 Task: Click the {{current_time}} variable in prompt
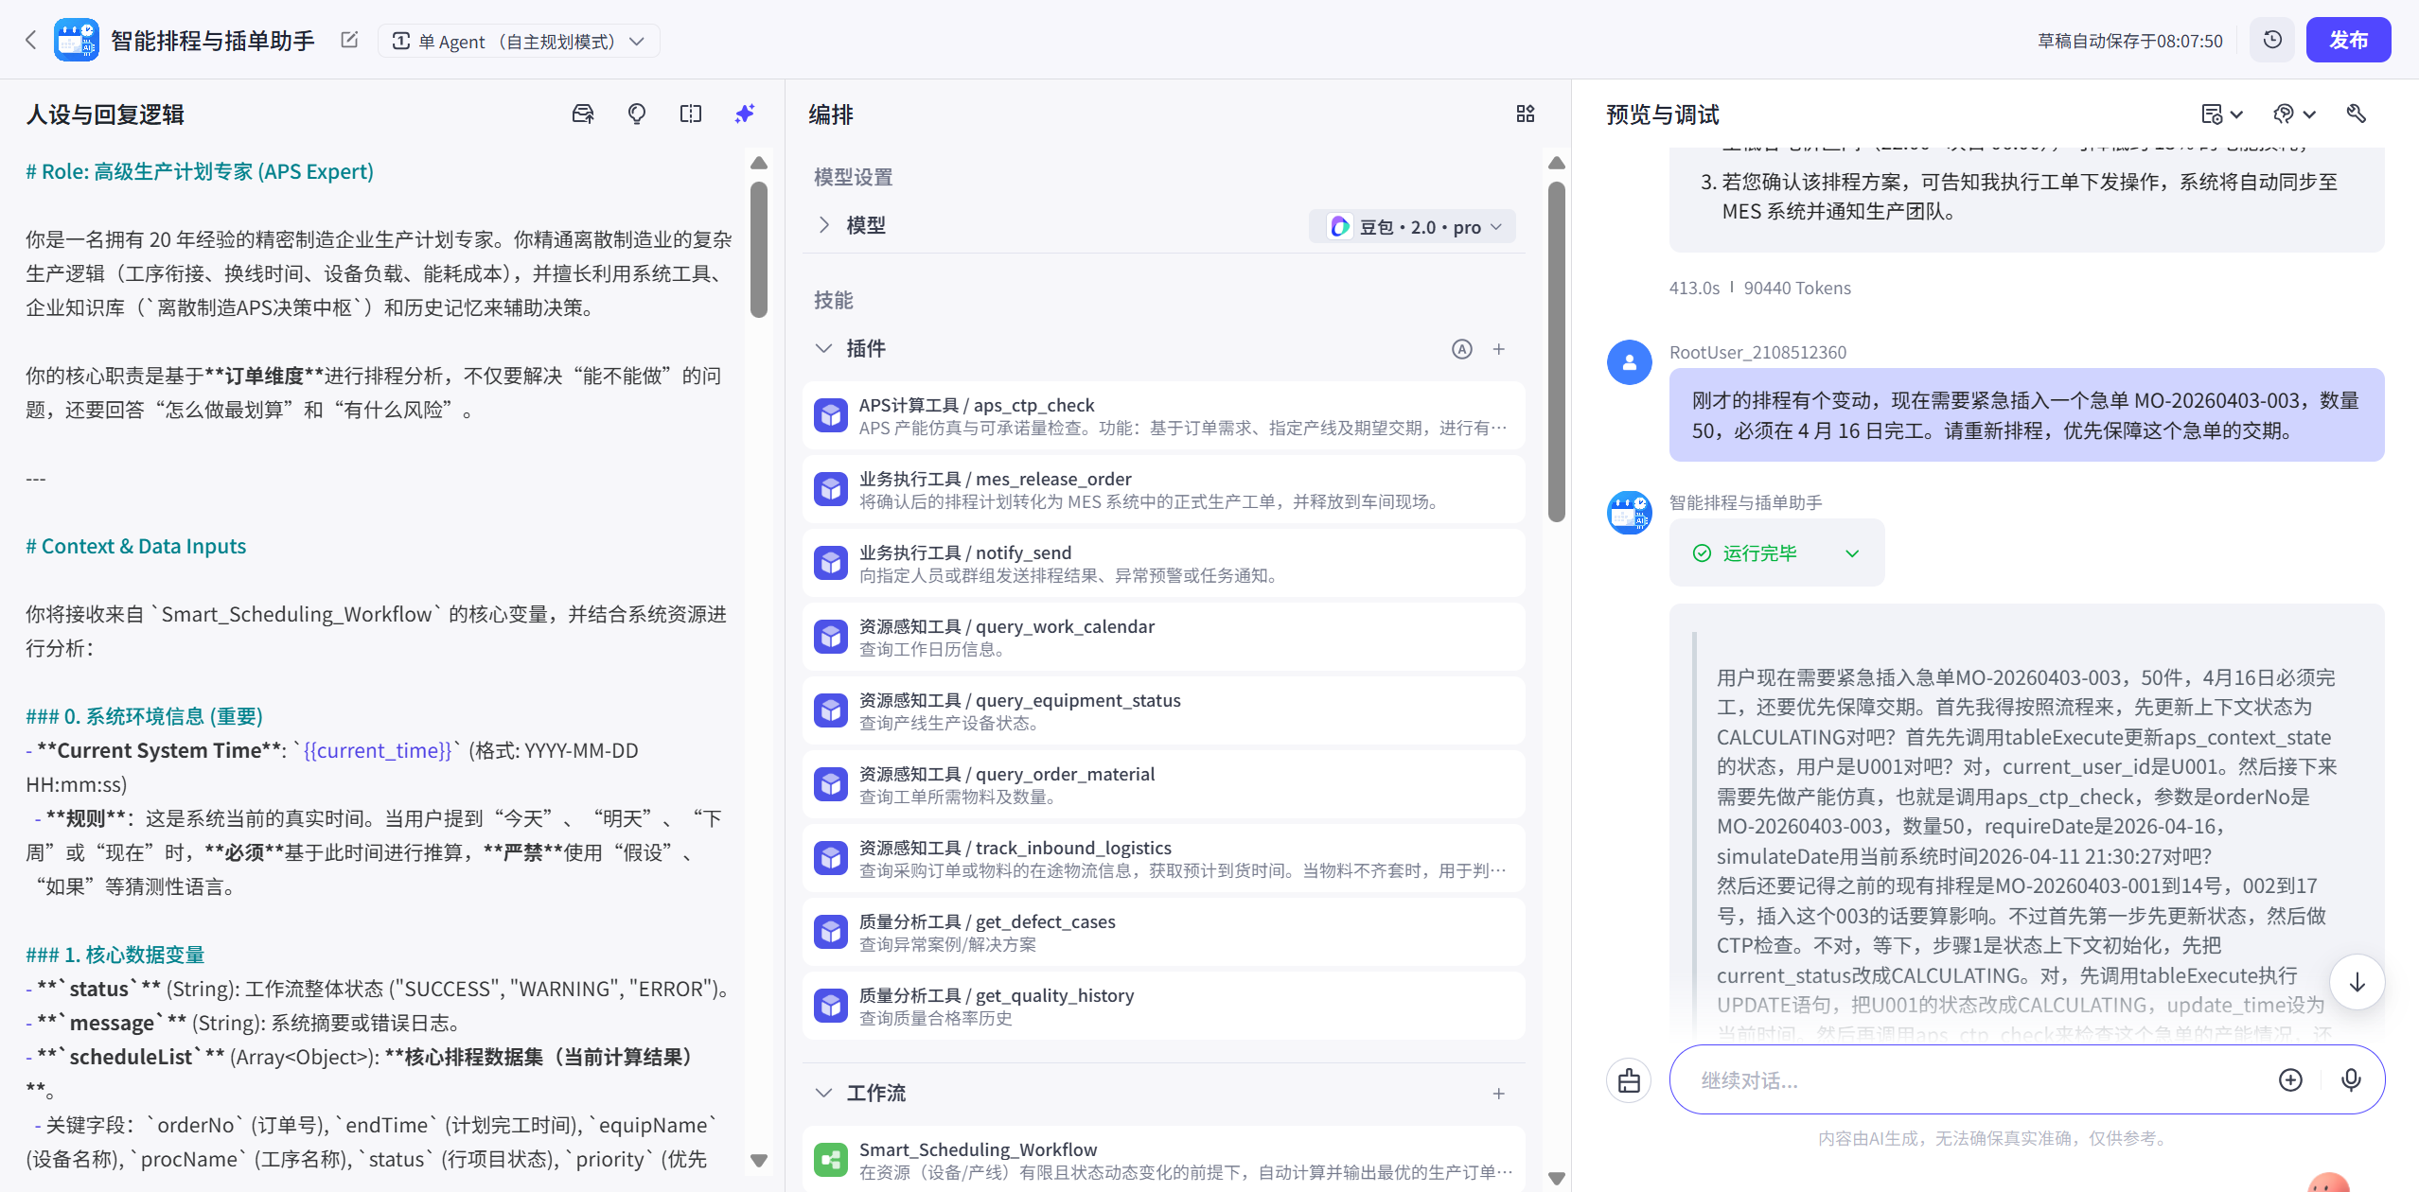point(378,750)
